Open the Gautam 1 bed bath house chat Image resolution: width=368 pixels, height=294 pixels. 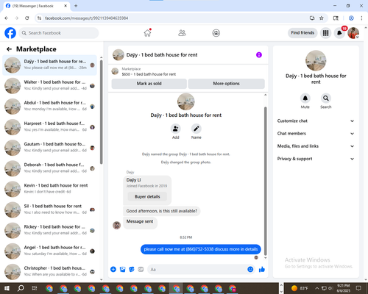click(x=49, y=148)
